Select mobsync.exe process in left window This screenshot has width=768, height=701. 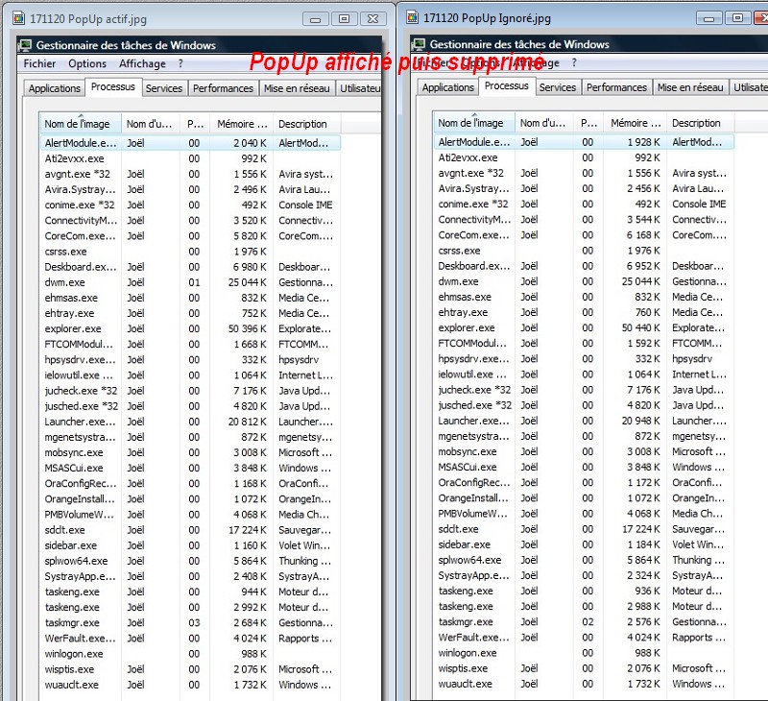(x=190, y=452)
